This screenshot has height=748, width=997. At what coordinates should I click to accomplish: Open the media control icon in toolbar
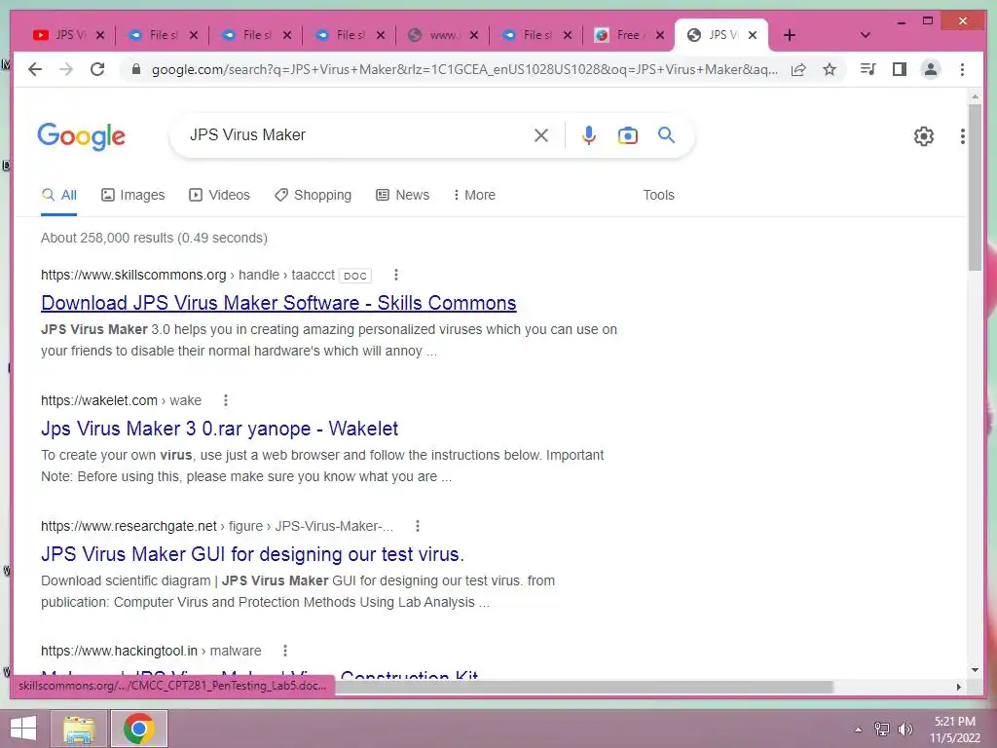868,69
